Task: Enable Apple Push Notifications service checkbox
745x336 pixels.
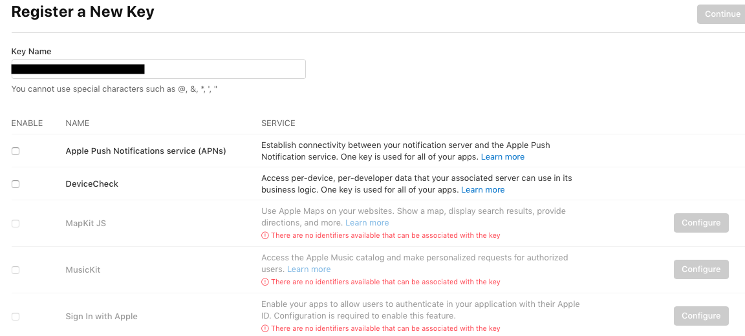Action: 16,151
